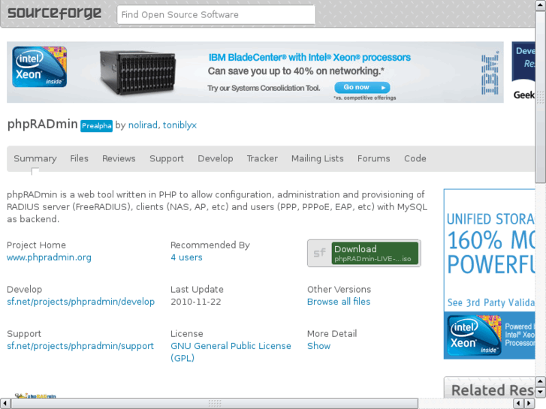
Task: Click the Geek ad label at top right
Action: 524,95
